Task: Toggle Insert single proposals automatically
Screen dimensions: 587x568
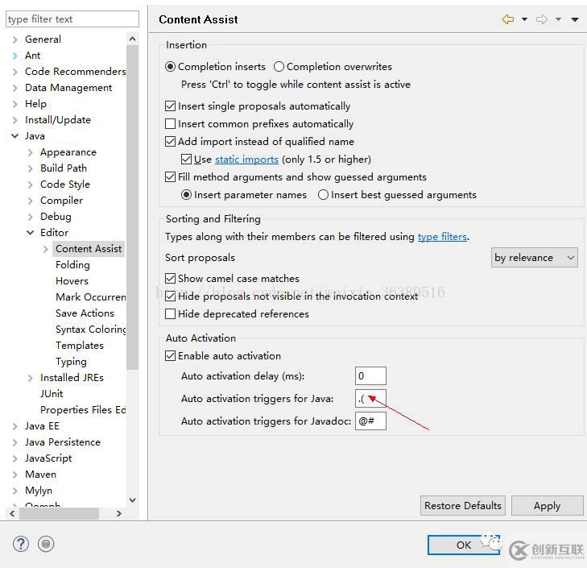Action: pos(170,106)
